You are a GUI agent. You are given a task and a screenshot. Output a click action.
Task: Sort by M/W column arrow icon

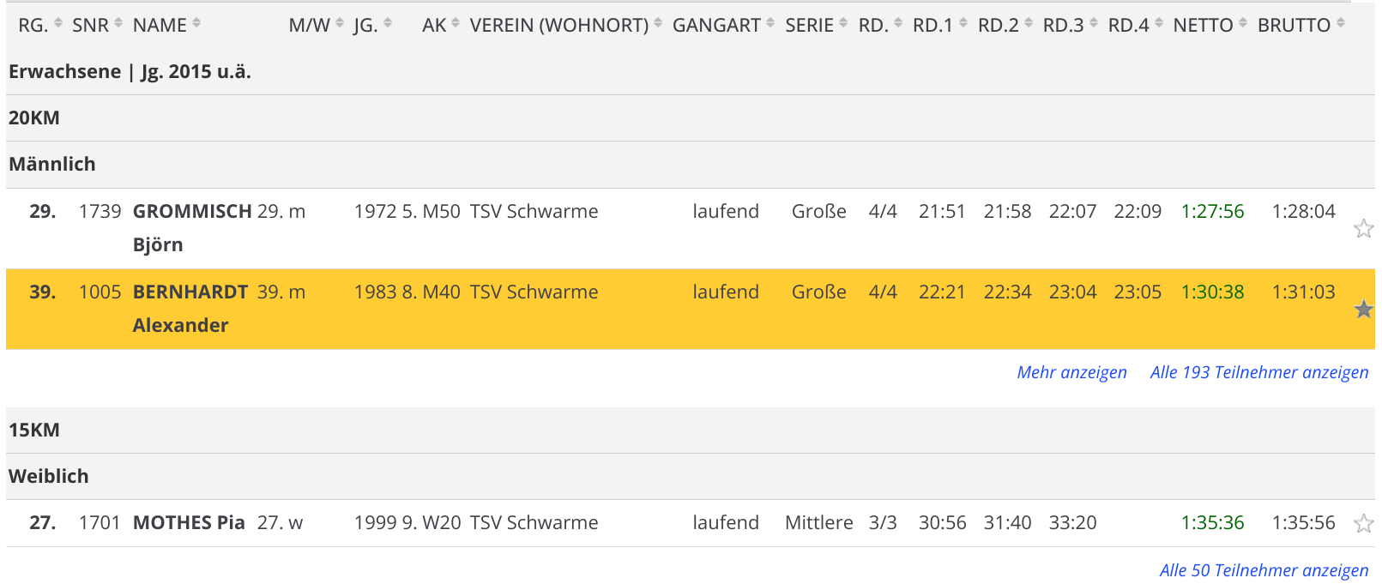[340, 24]
